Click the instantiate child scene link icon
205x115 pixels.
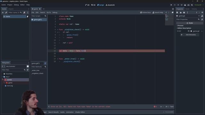(x=6, y=12)
